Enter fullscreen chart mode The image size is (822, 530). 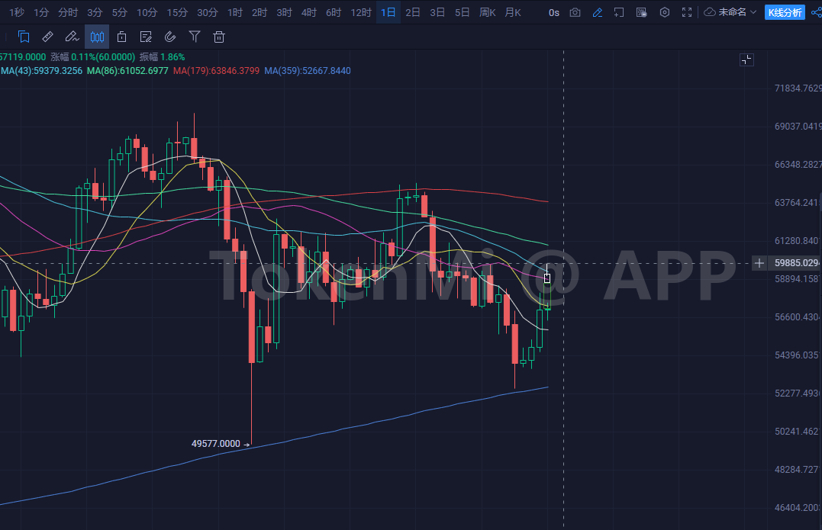687,12
